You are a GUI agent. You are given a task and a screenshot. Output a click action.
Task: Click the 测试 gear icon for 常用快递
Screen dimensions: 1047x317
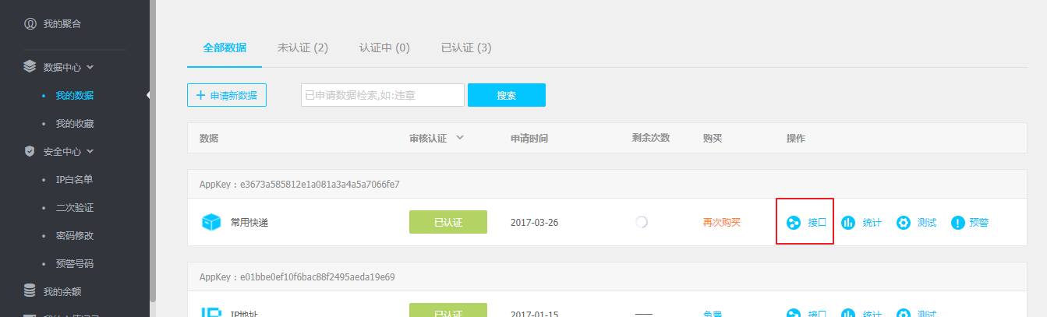coord(904,223)
